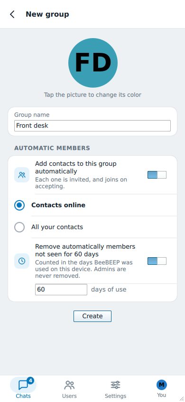Viewport: 185px width, 402px height.
Task: Open the Users tab
Action: (69, 388)
